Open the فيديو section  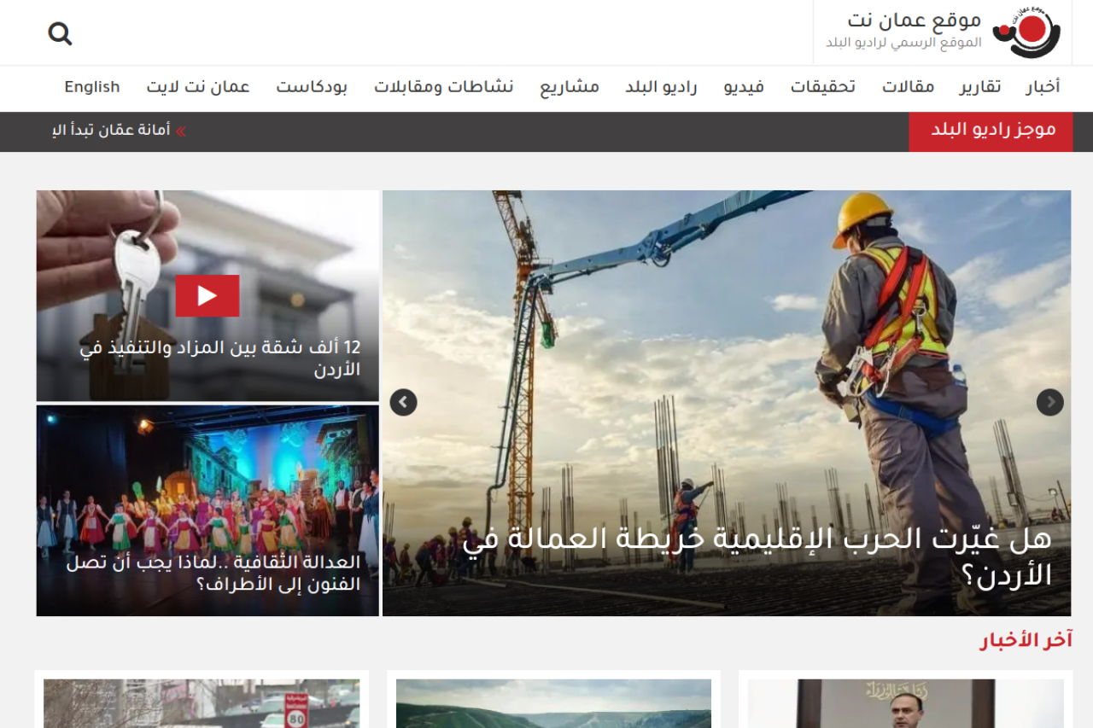[x=744, y=87]
